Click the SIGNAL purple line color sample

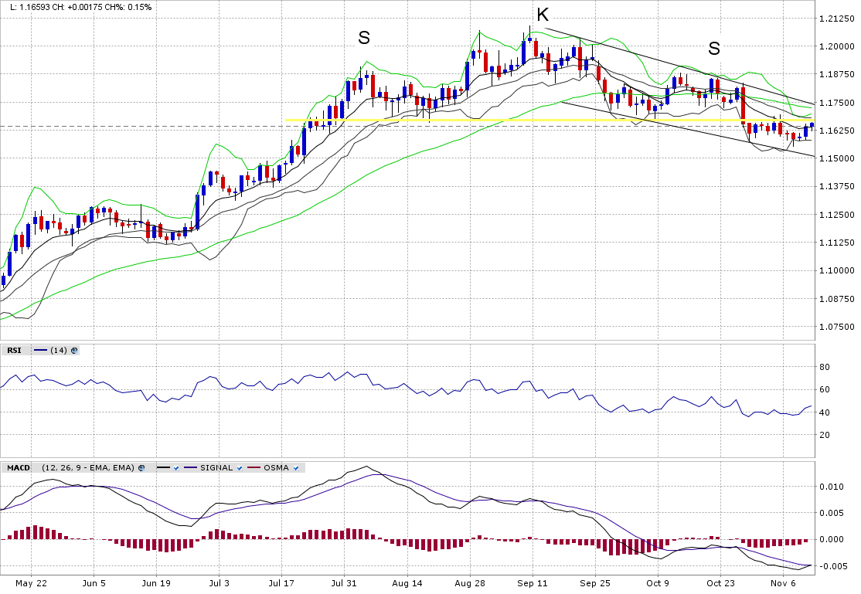point(190,468)
